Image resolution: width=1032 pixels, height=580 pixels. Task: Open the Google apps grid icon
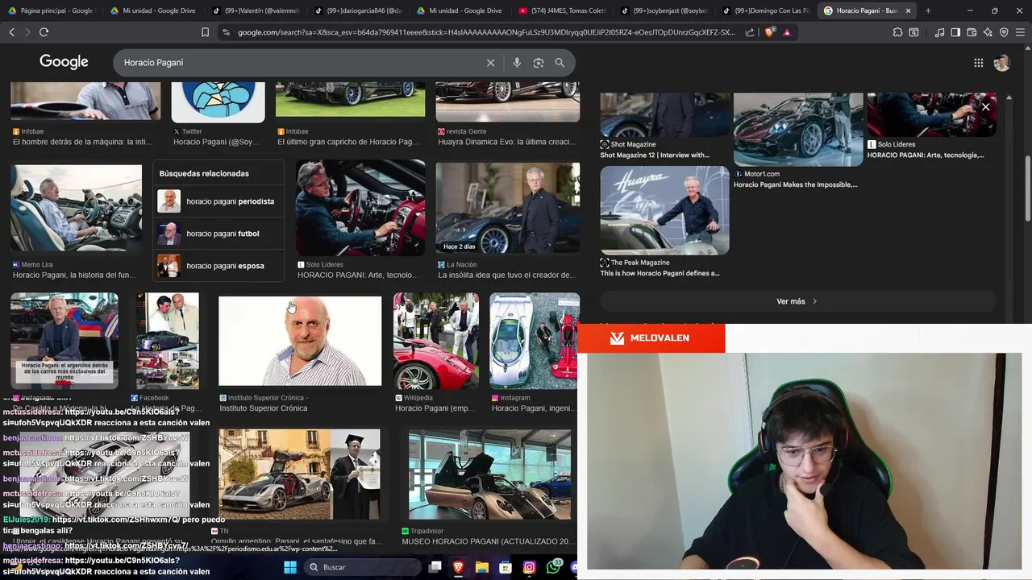978,63
